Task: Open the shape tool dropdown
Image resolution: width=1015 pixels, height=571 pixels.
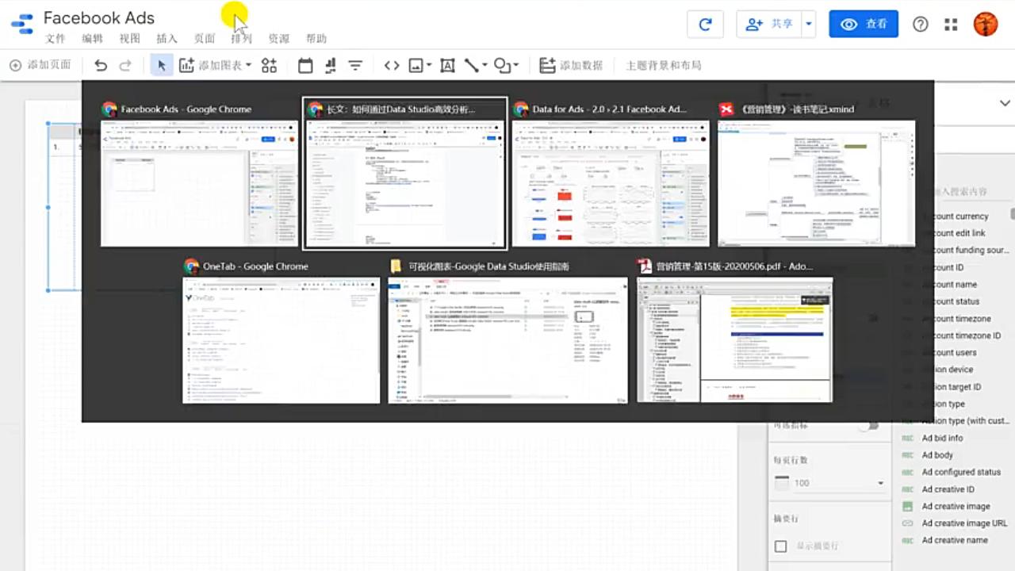Action: 506,66
